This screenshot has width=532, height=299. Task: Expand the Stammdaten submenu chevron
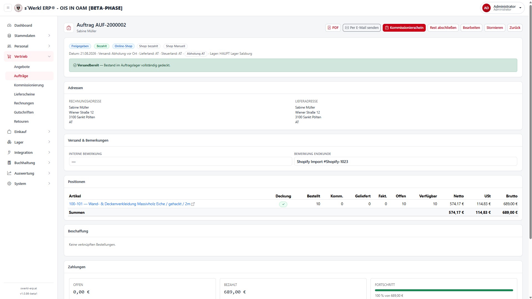(49, 36)
